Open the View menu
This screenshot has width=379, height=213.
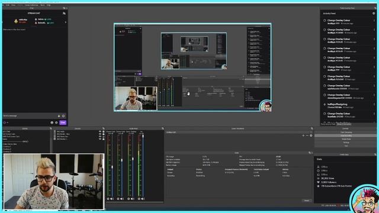[x=13, y=5]
